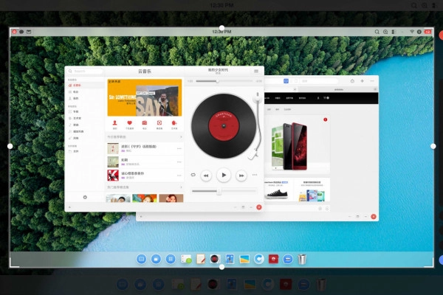
Task: Click the spinning vinyl record
Action: [224, 126]
